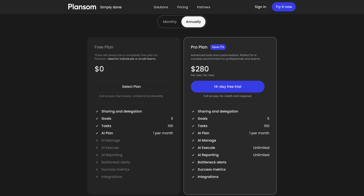Click Pro Plan 'Integrations' label
Viewport: 364px width, 196px height.
208,177
